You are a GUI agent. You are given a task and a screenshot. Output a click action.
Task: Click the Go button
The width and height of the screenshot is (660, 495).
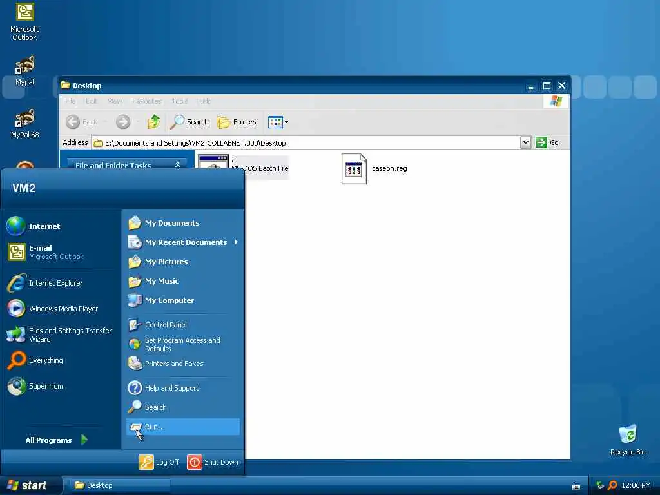pyautogui.click(x=547, y=142)
